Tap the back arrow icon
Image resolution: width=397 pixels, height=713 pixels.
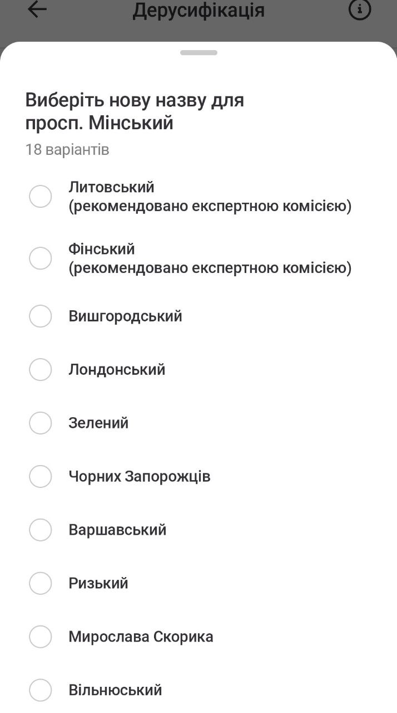coord(37,9)
